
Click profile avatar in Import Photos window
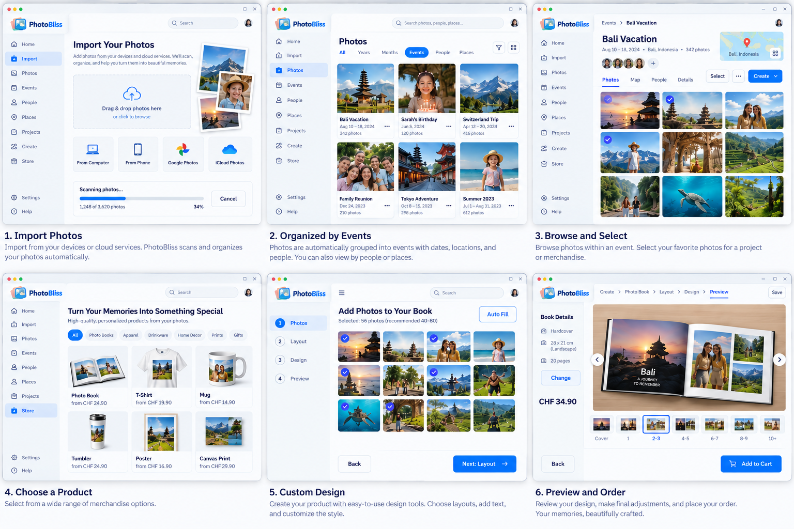point(248,23)
